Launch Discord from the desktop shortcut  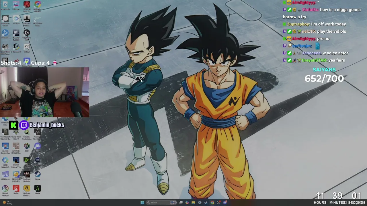click(37, 147)
